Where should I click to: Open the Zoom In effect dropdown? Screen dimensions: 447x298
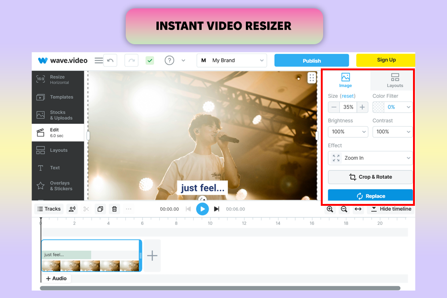point(370,158)
